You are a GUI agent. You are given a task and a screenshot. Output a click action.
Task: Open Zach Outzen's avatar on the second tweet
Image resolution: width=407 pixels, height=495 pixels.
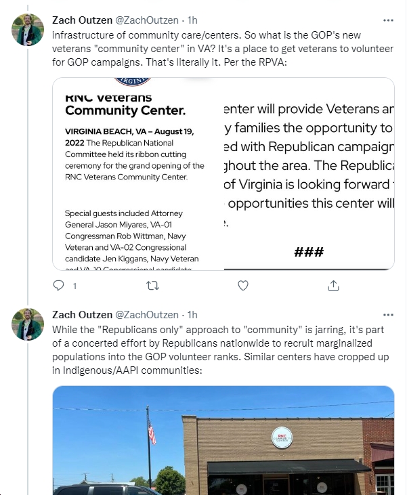tap(28, 324)
